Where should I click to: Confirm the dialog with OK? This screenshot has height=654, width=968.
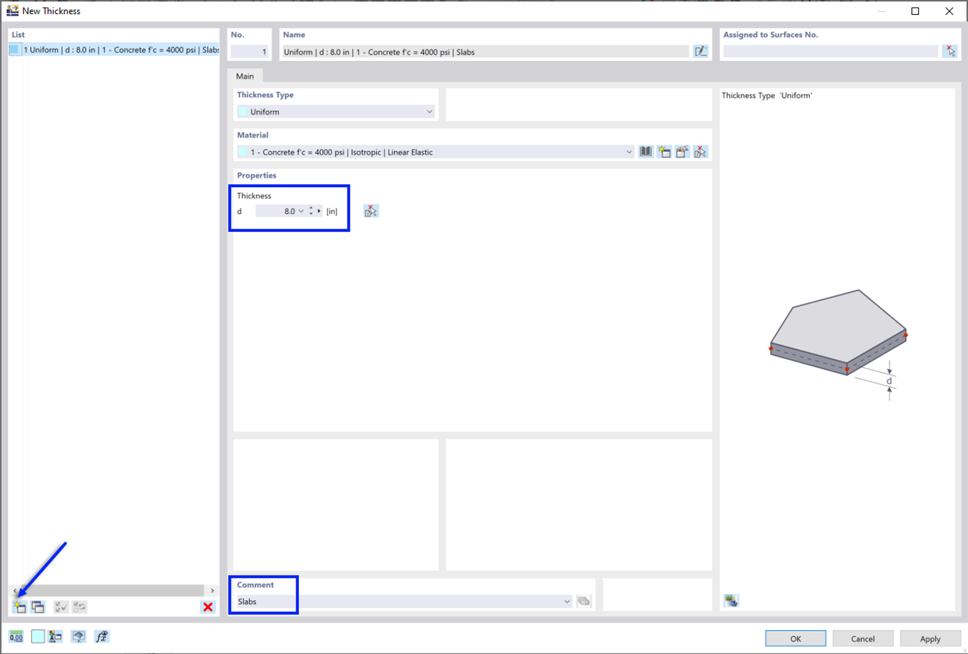point(795,638)
